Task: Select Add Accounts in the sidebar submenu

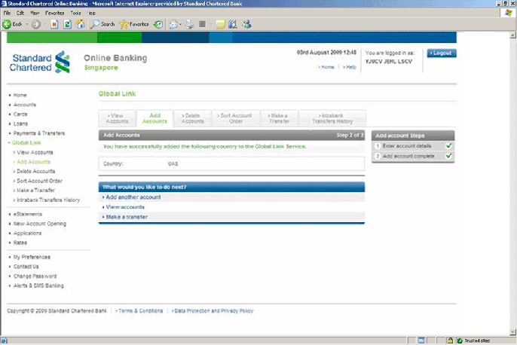Action: (x=34, y=162)
